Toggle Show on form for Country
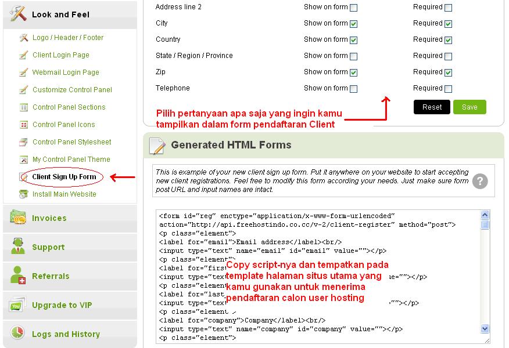The width and height of the screenshot is (509, 348). point(354,40)
